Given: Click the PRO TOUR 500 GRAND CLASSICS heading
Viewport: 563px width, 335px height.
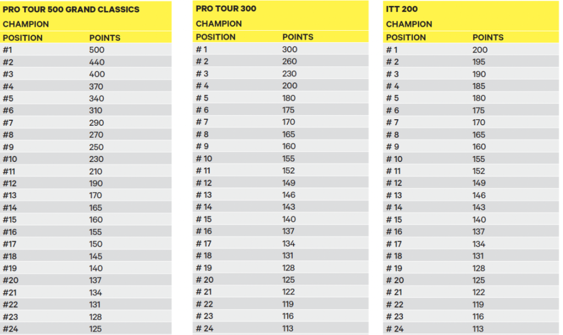Looking at the screenshot, I should click(x=71, y=9).
